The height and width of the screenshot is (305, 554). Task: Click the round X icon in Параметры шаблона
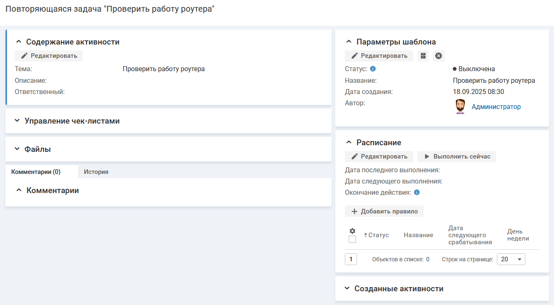(438, 56)
